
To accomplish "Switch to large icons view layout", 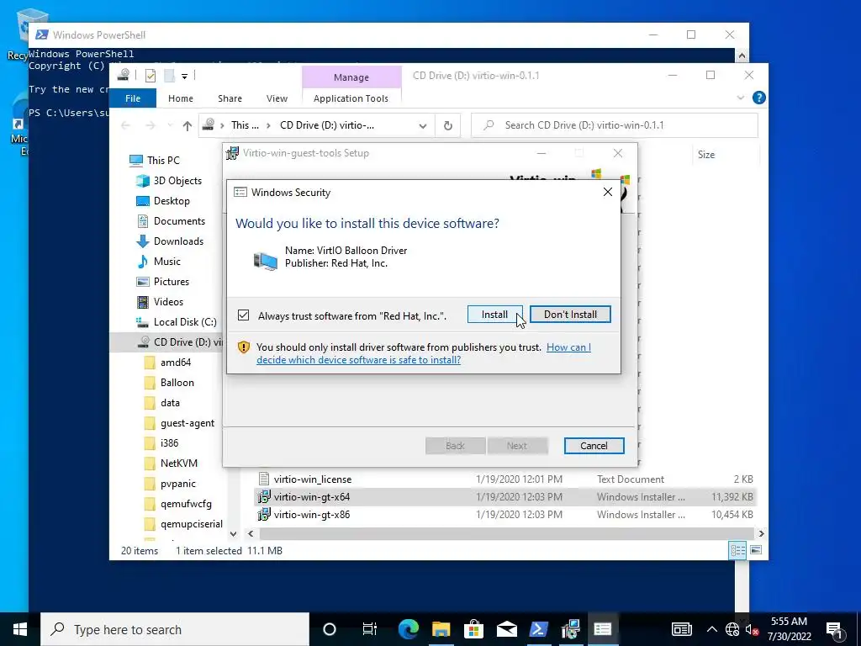I will point(756,550).
